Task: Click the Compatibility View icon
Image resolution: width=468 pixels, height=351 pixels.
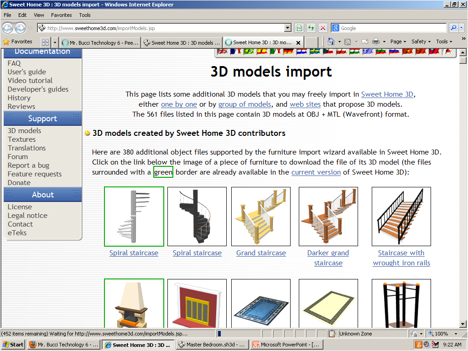Action: 299,28
